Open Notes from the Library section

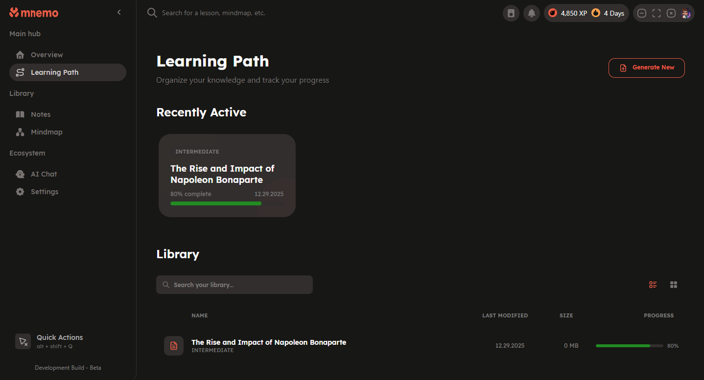tap(68, 114)
